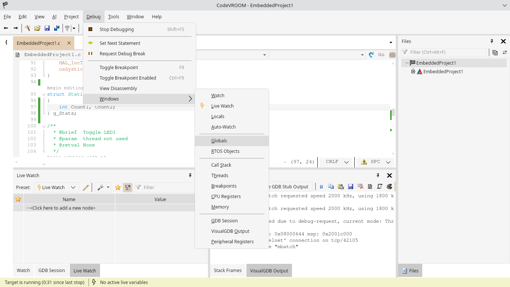Open the CRLF line ending dropdown
510x287 pixels.
click(x=336, y=162)
